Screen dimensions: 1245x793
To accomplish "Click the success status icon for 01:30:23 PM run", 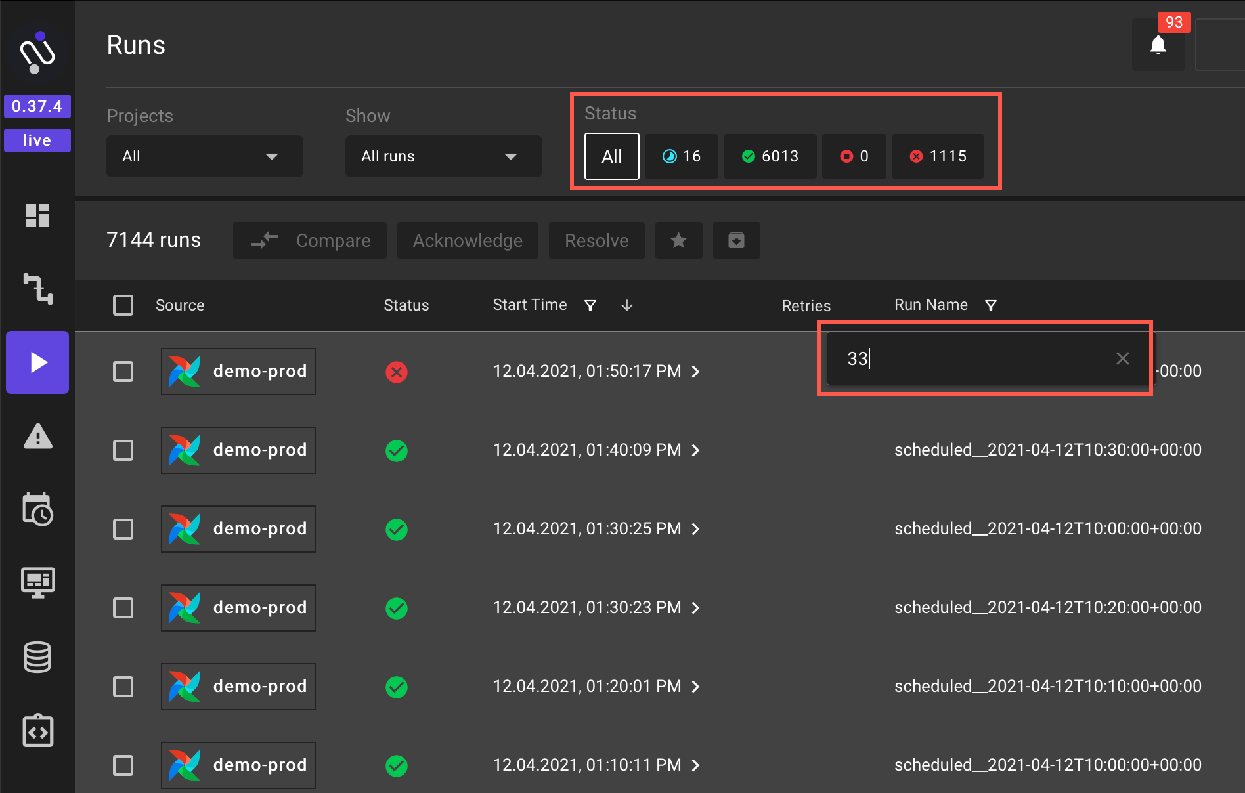I will (x=397, y=608).
